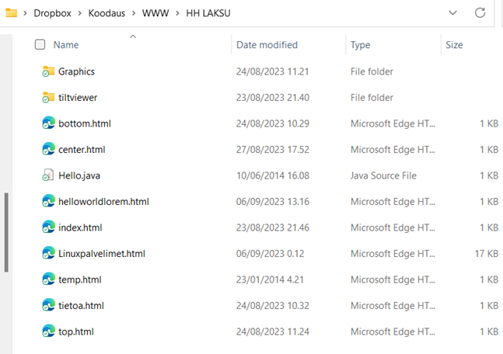The height and width of the screenshot is (354, 503).
Task: Sort files by Type column
Action: click(360, 45)
